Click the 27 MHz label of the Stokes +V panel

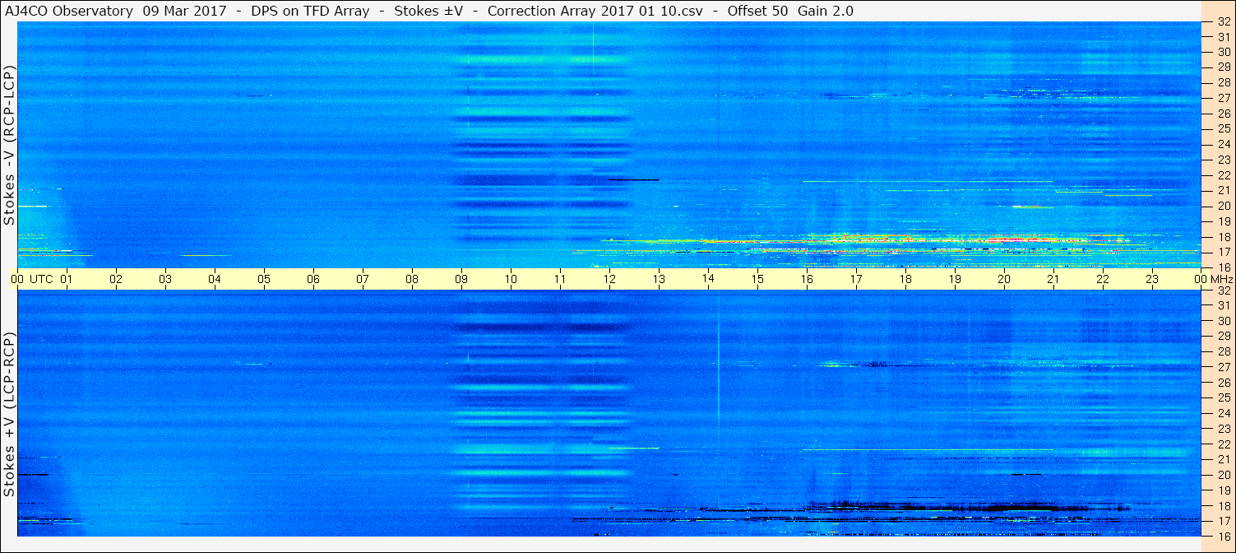1223,367
